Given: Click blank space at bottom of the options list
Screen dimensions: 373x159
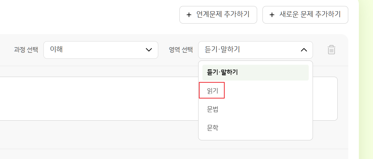Looking at the screenshot, I should coord(255,138).
